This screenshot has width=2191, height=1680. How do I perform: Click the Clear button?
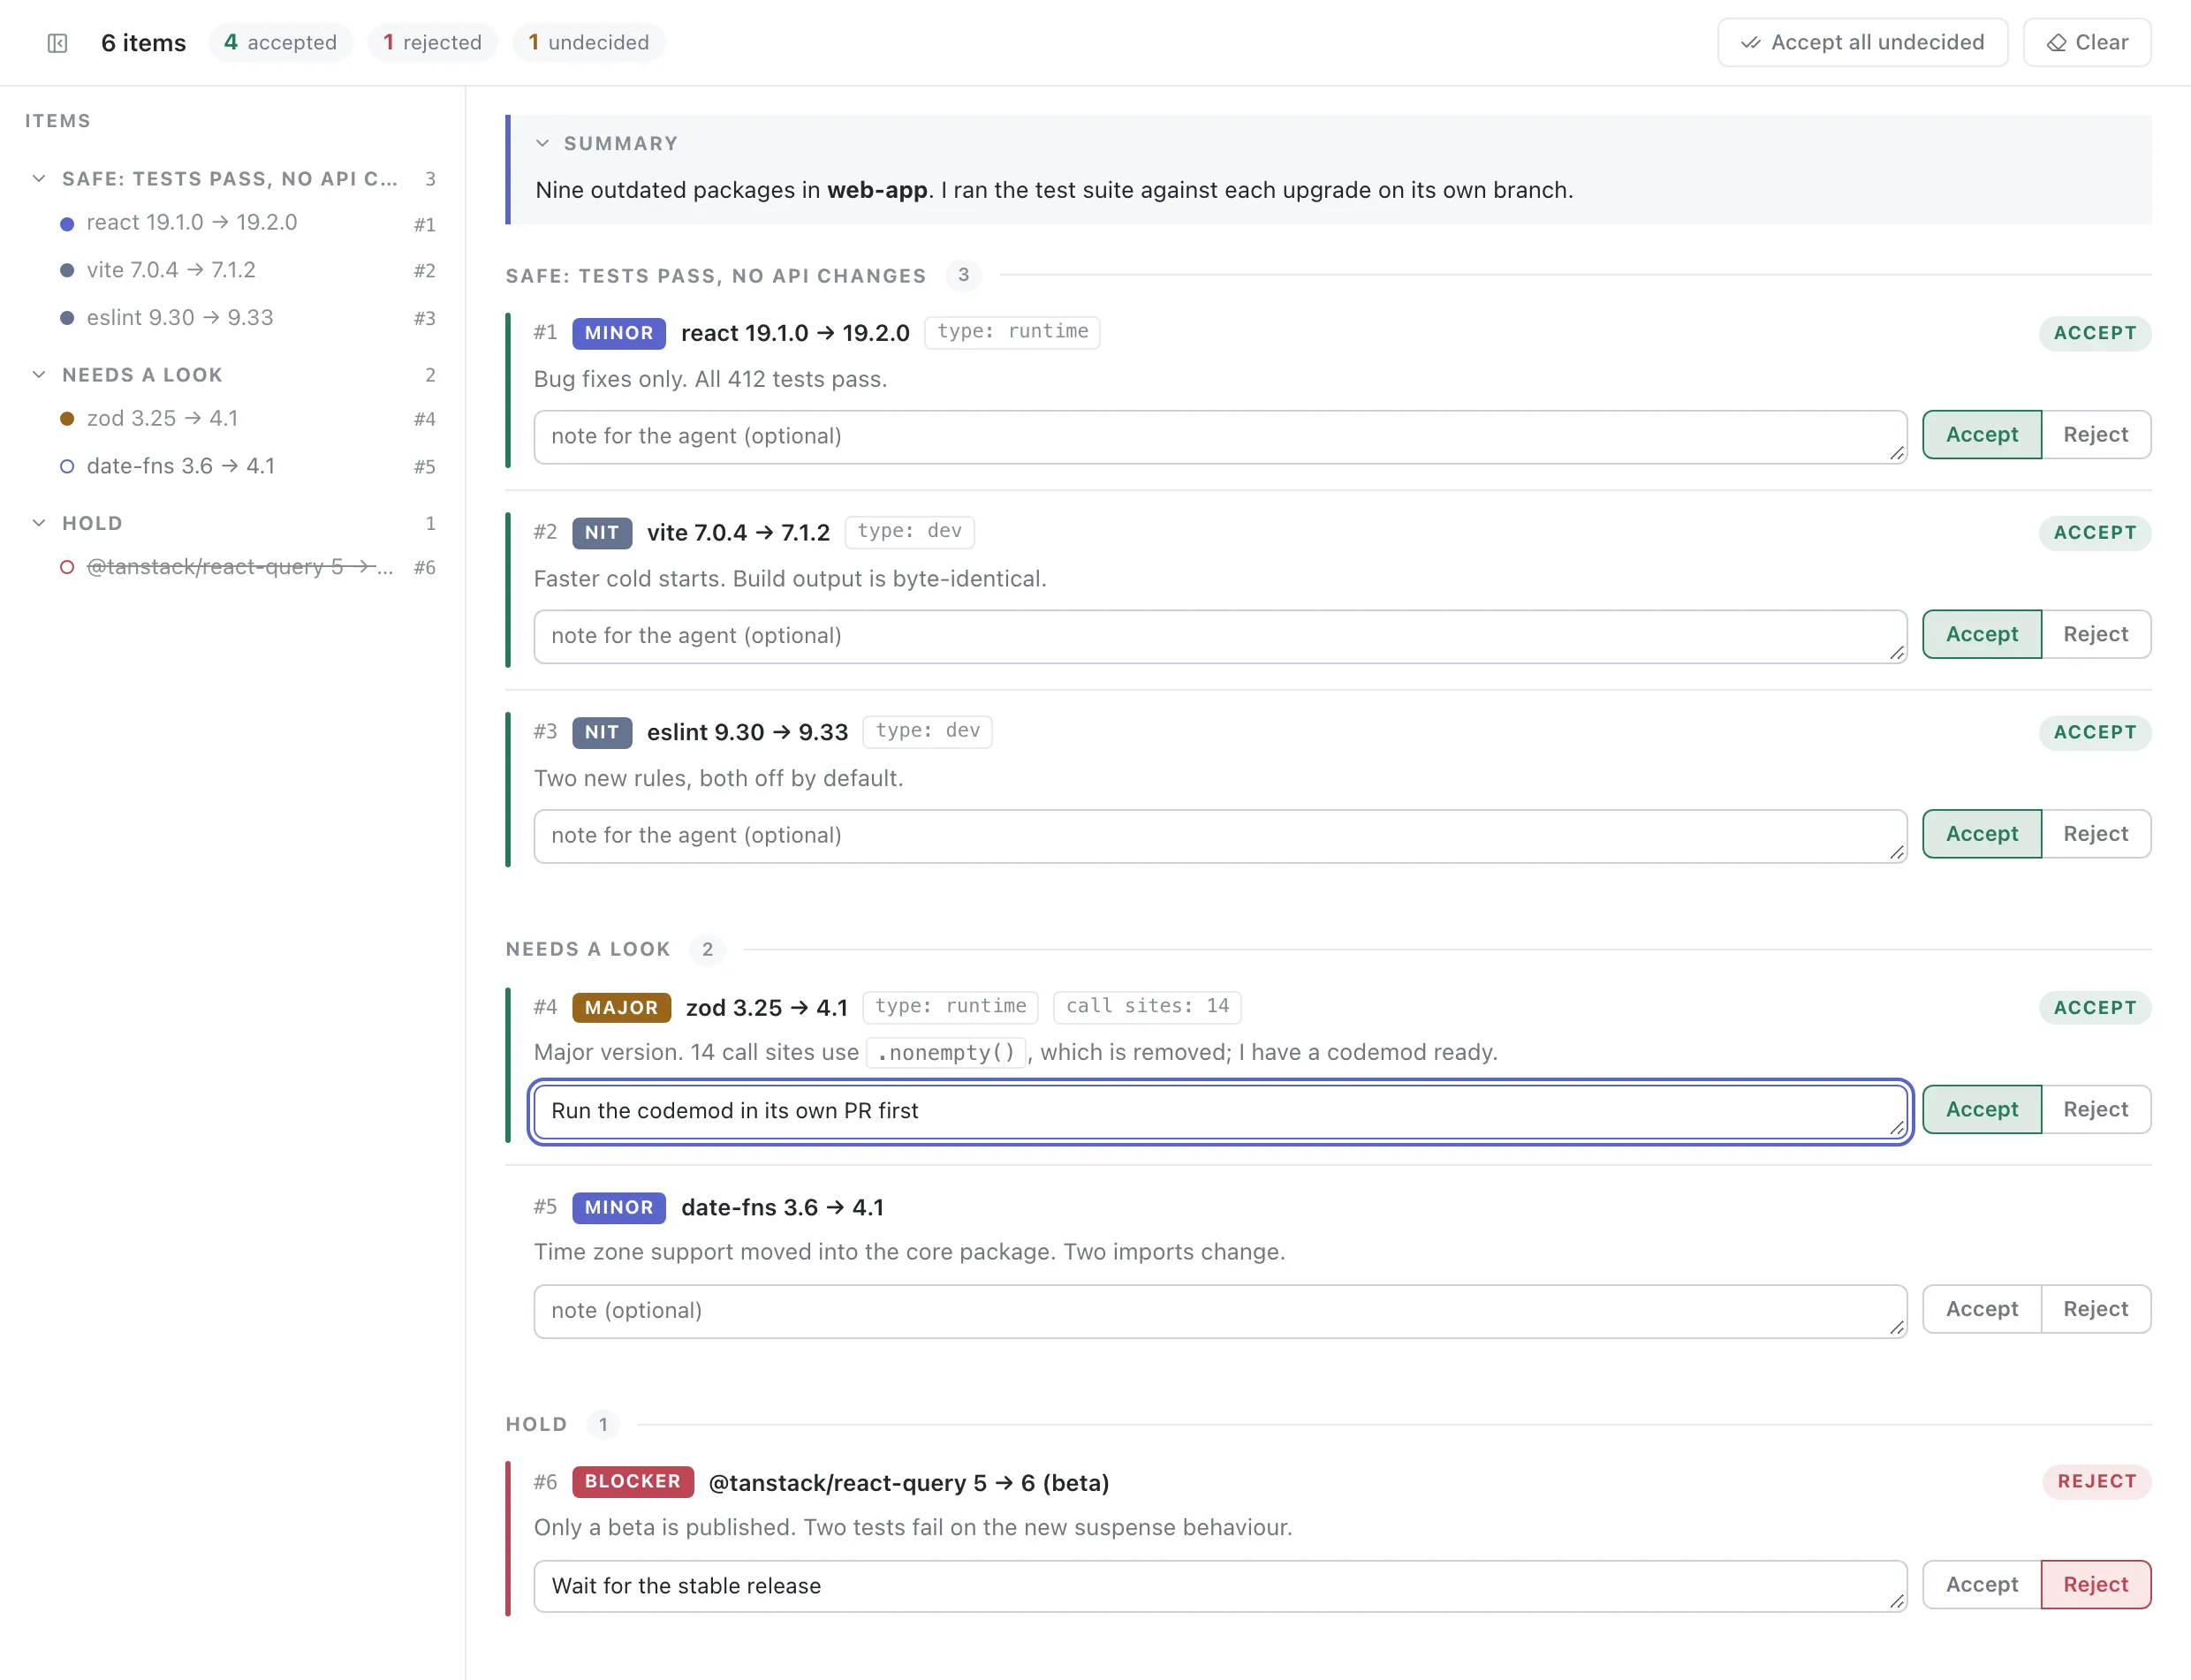(2087, 43)
